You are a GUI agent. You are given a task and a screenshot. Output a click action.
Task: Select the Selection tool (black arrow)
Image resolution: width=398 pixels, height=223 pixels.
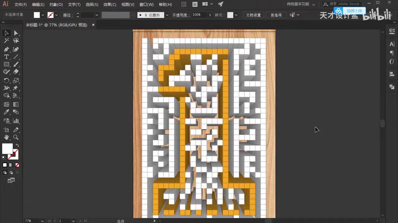(6, 33)
